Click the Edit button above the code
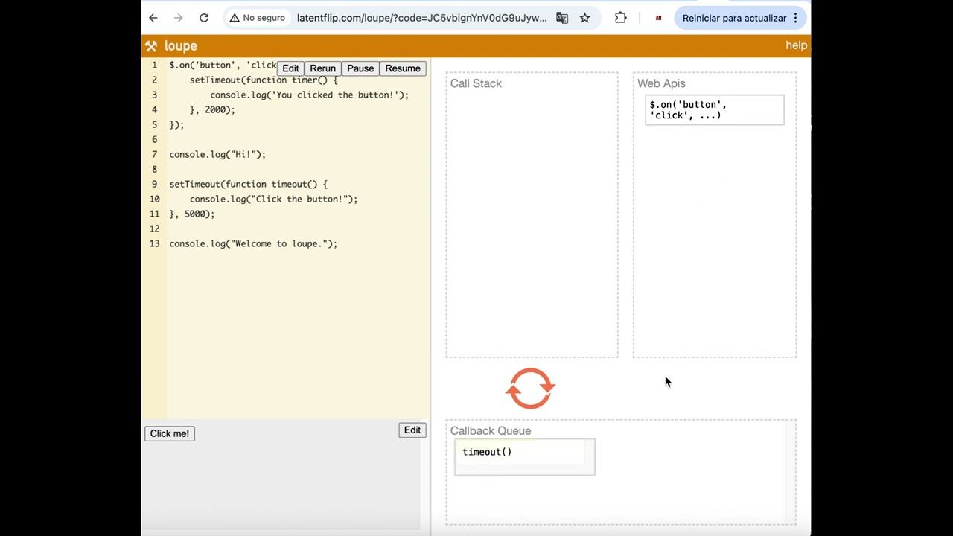Viewport: 953px width, 536px height. (x=290, y=68)
